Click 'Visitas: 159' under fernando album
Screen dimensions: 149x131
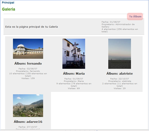click(28, 79)
